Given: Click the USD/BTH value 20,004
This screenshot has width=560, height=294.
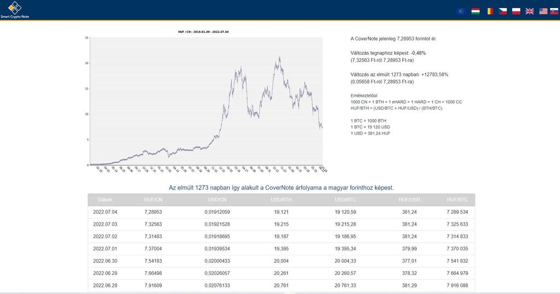Looking at the screenshot, I should (x=282, y=261).
